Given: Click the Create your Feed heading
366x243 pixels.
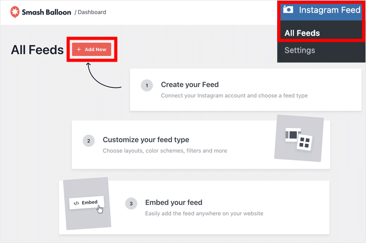Looking at the screenshot, I should click(189, 85).
